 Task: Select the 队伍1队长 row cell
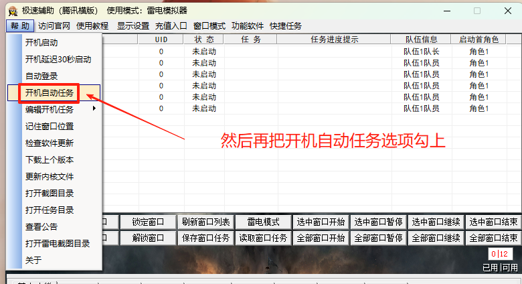pos(421,52)
